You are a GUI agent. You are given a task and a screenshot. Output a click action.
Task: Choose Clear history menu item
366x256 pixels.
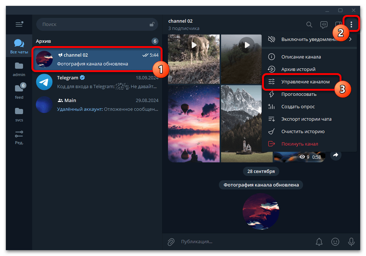point(309,132)
